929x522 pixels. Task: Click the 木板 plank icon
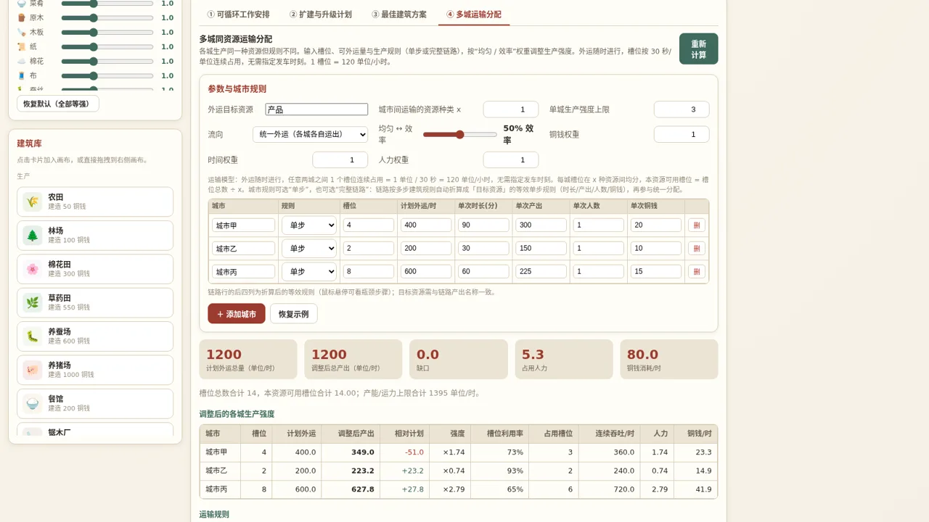pyautogui.click(x=22, y=32)
